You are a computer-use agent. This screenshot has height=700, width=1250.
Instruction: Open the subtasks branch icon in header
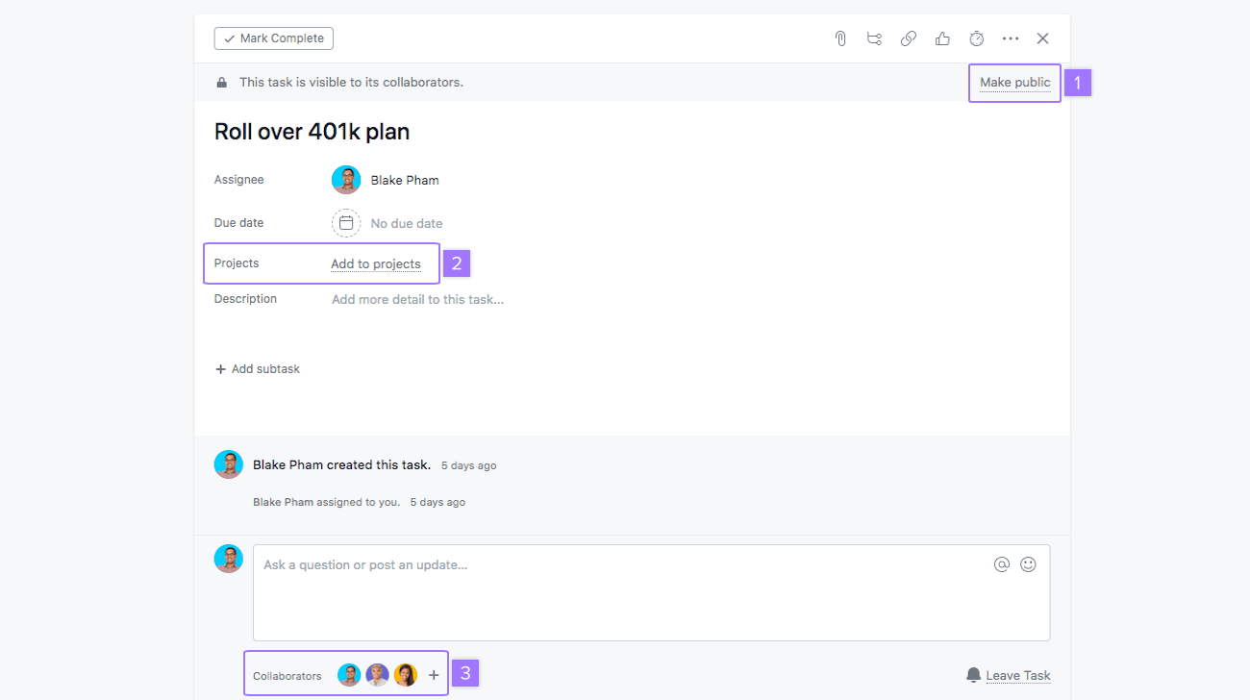874,38
